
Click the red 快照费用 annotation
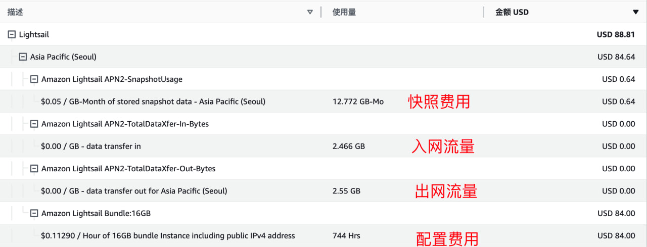point(439,102)
